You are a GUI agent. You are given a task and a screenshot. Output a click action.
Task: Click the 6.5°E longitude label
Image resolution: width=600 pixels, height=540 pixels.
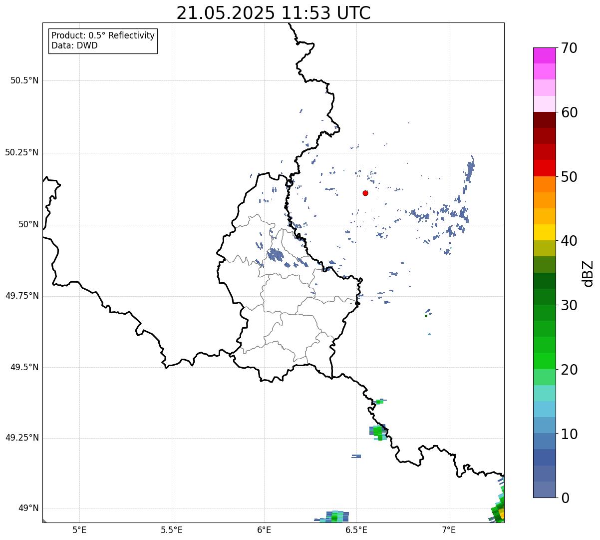click(356, 530)
